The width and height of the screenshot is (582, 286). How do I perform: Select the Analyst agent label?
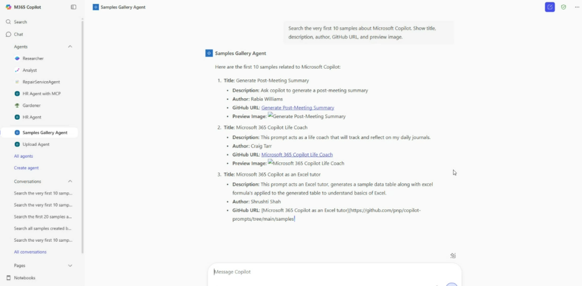tap(30, 70)
